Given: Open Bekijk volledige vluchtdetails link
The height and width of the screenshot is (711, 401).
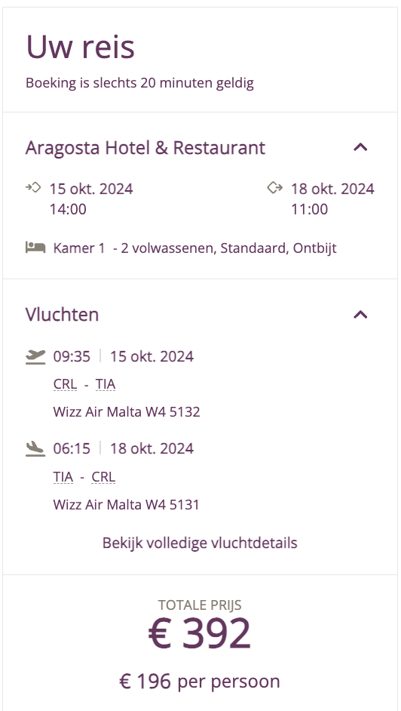Looking at the screenshot, I should [x=200, y=543].
